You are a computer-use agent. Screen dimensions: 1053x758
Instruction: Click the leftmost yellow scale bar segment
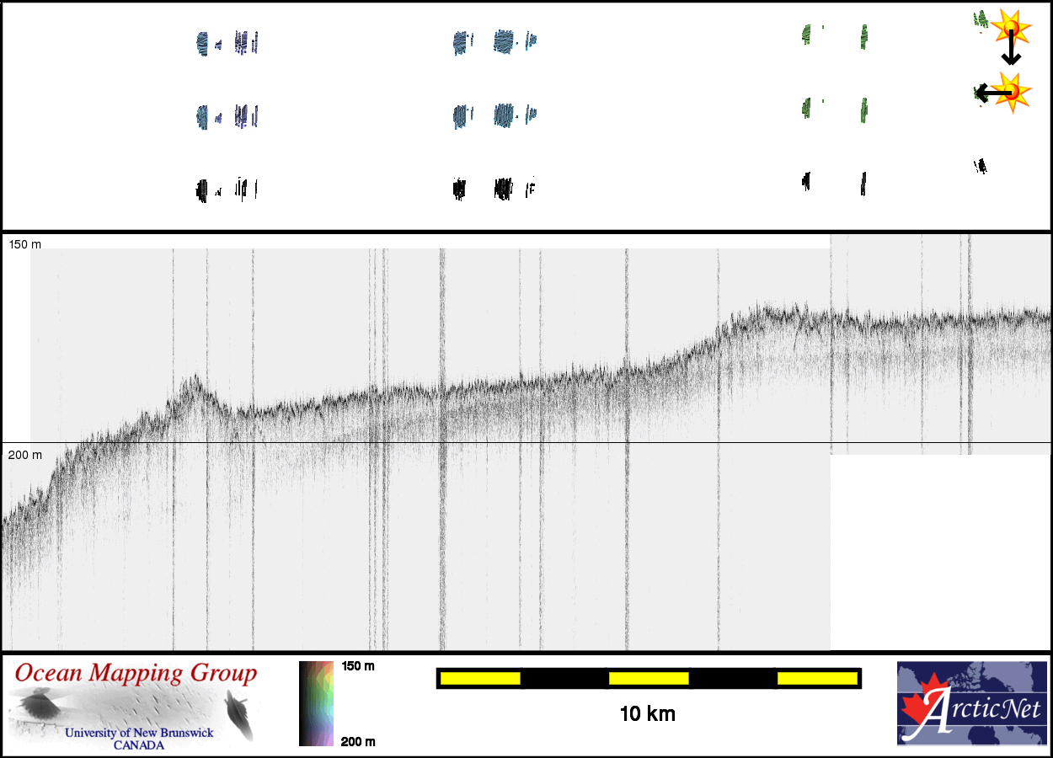pos(480,678)
